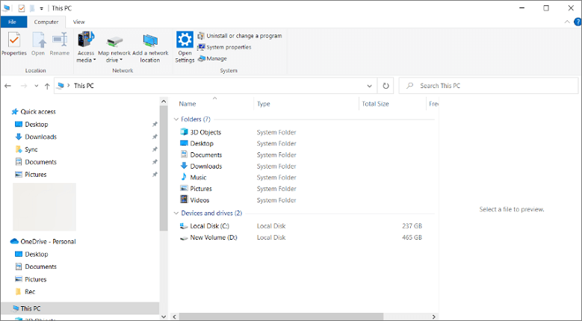582x321 pixels.
Task: Click Uninstall or change a program
Action: tap(240, 36)
